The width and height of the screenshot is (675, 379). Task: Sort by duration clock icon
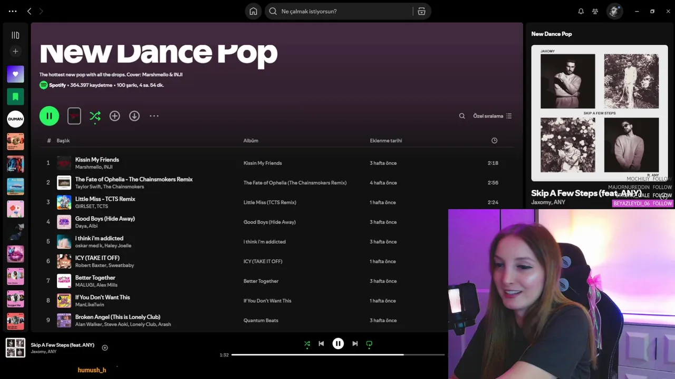point(494,141)
